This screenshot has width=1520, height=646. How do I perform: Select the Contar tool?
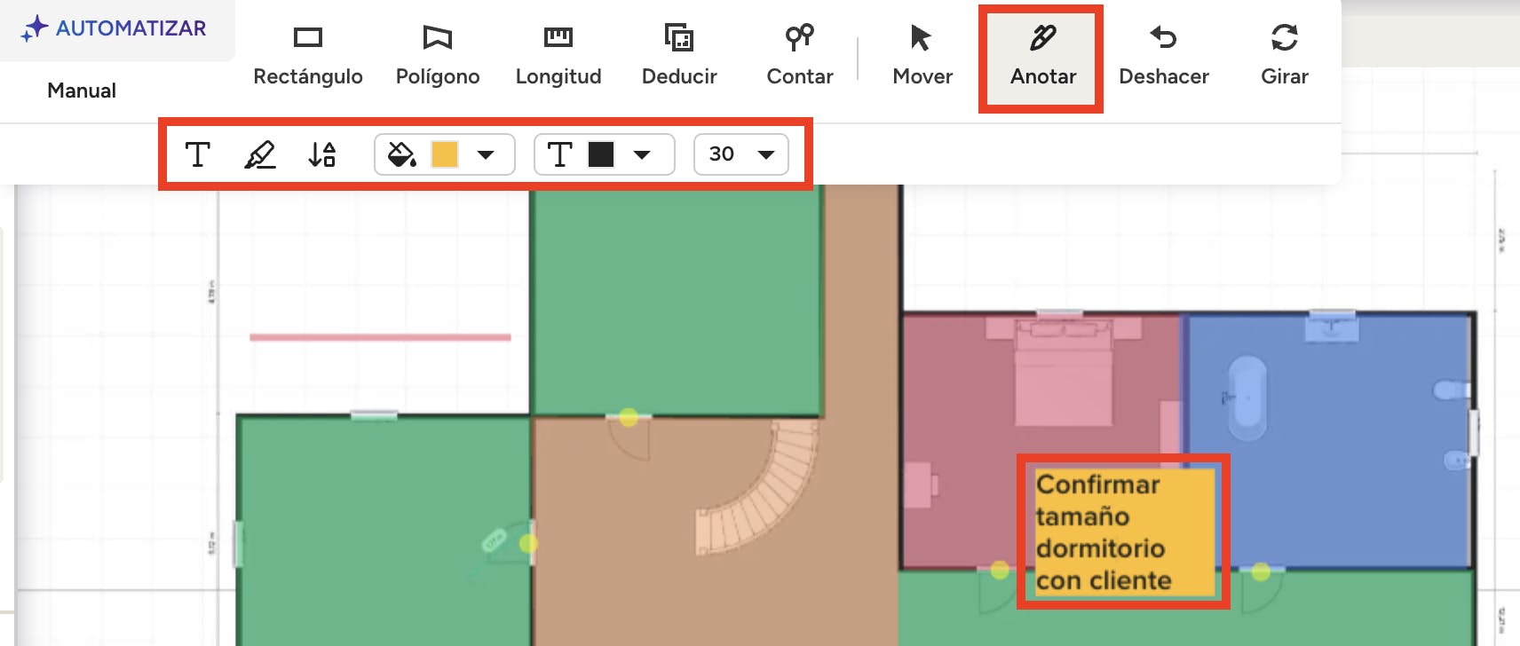[x=799, y=55]
